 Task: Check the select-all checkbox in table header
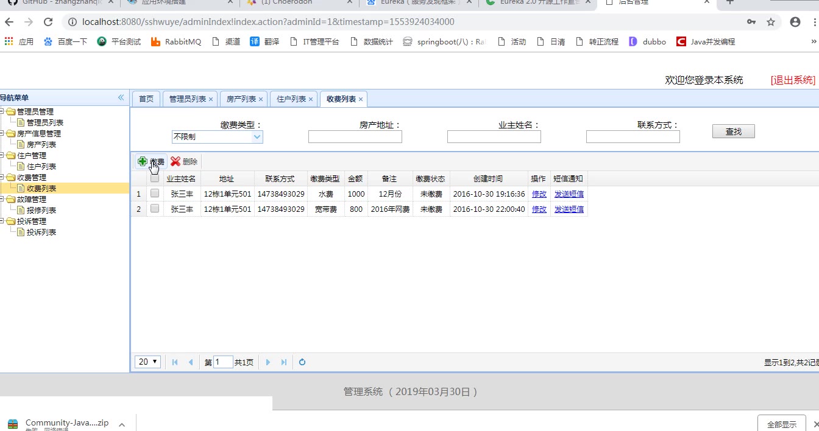155,178
